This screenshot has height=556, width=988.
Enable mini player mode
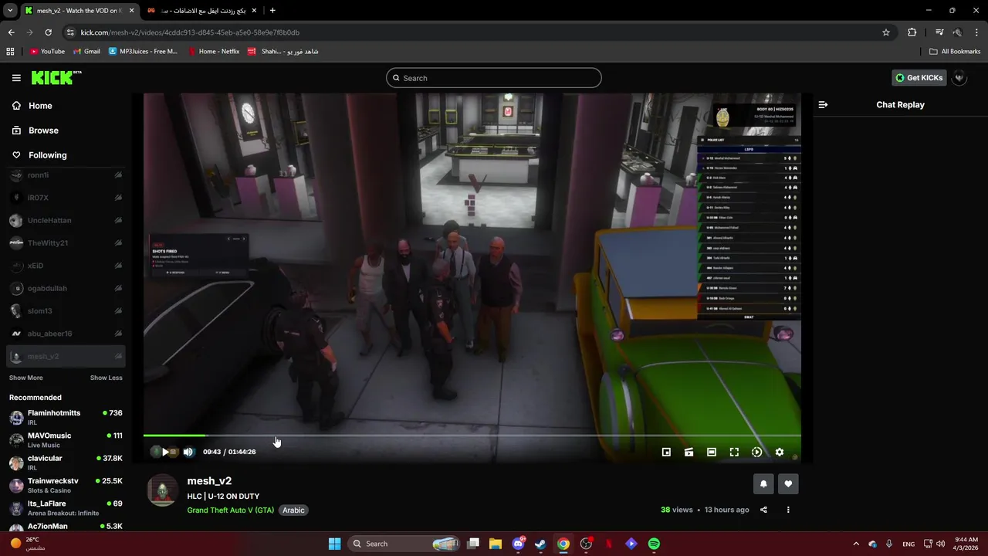(666, 452)
